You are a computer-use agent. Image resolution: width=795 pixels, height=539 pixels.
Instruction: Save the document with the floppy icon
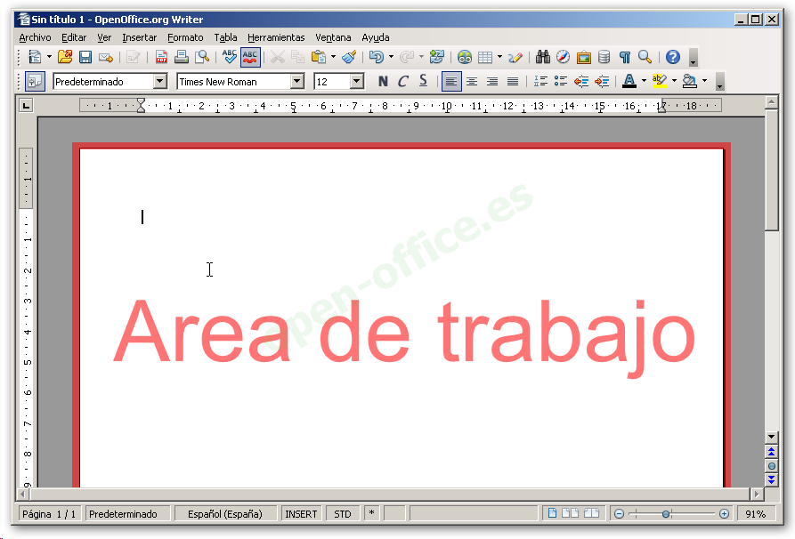click(85, 57)
